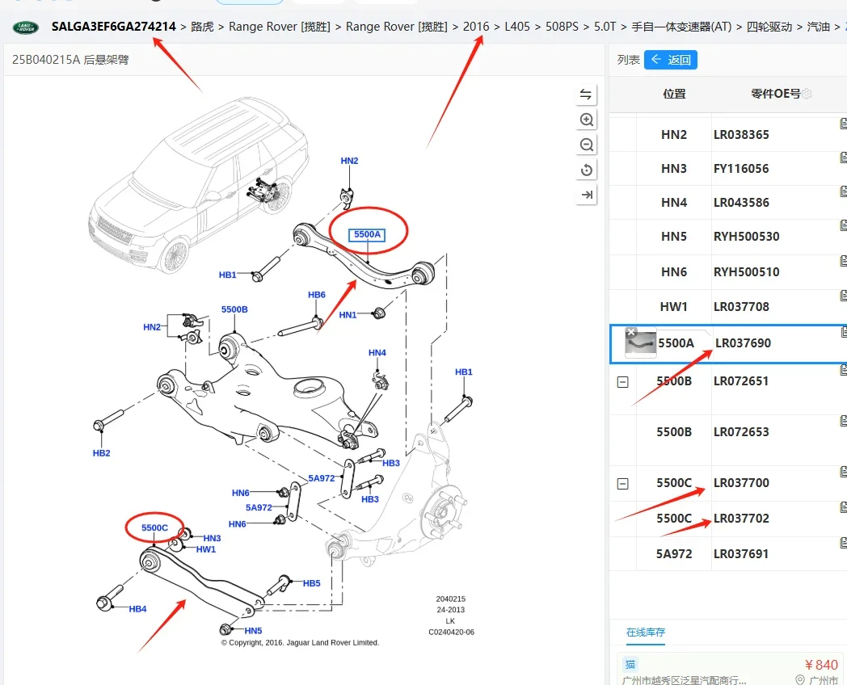The width and height of the screenshot is (847, 685).
Task: Click the 25B040215A 后悬架臂 title
Action: point(71,60)
